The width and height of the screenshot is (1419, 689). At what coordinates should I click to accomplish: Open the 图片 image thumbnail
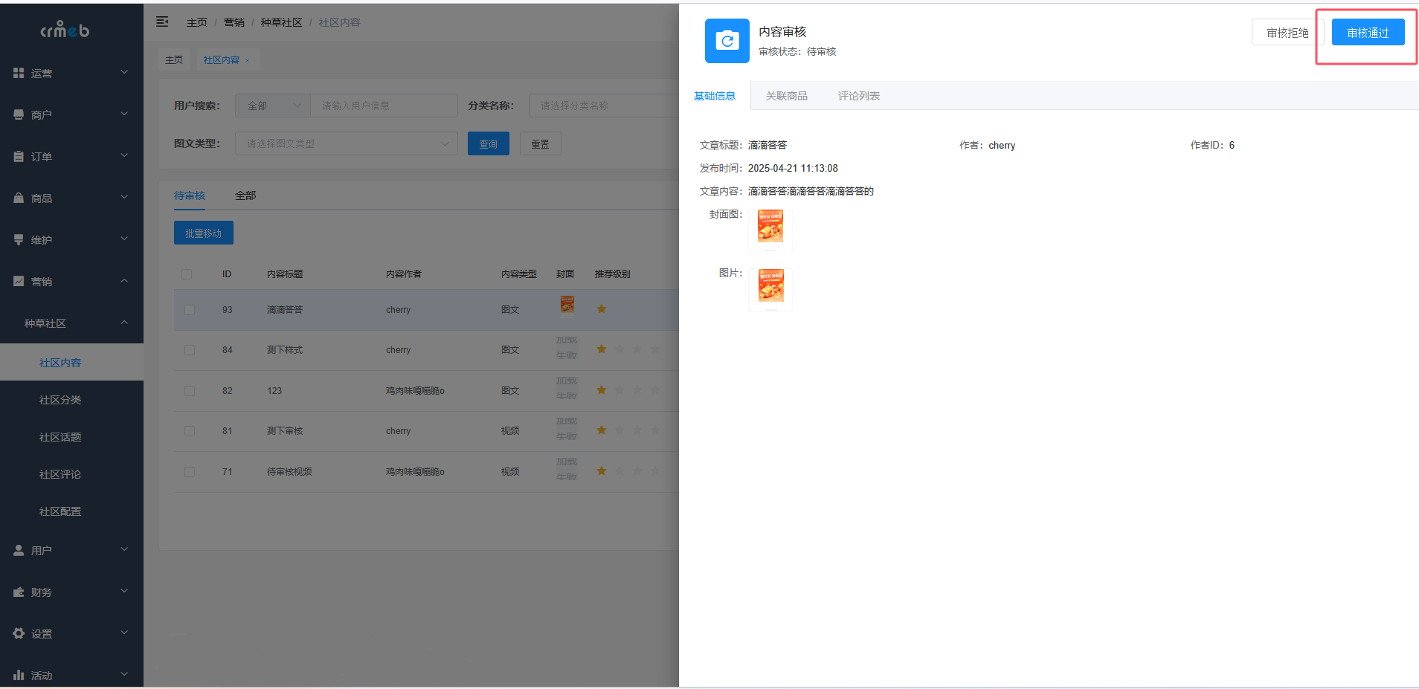pos(770,289)
